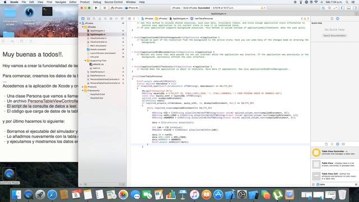The image size is (359, 202).
Task: Open the App Store from the Dock
Action: pyautogui.click(x=218, y=195)
